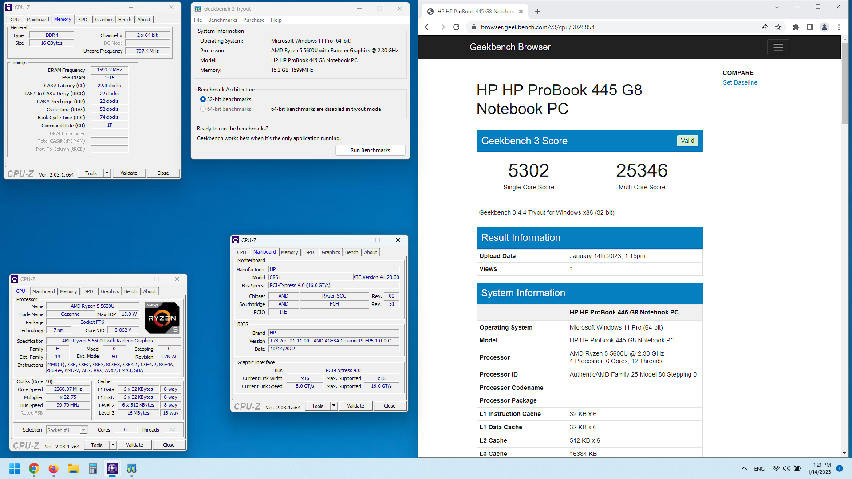
Task: Open the Help menu in Geekbench
Action: (x=276, y=20)
